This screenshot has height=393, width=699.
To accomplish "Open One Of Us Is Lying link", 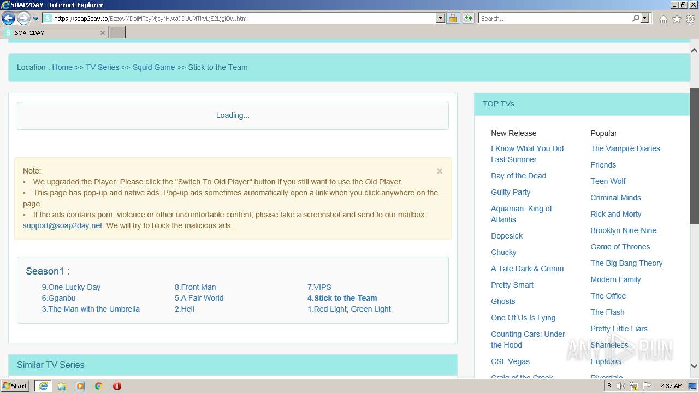I will [x=523, y=318].
